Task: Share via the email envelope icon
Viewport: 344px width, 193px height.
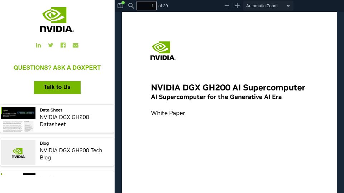Action: point(76,45)
